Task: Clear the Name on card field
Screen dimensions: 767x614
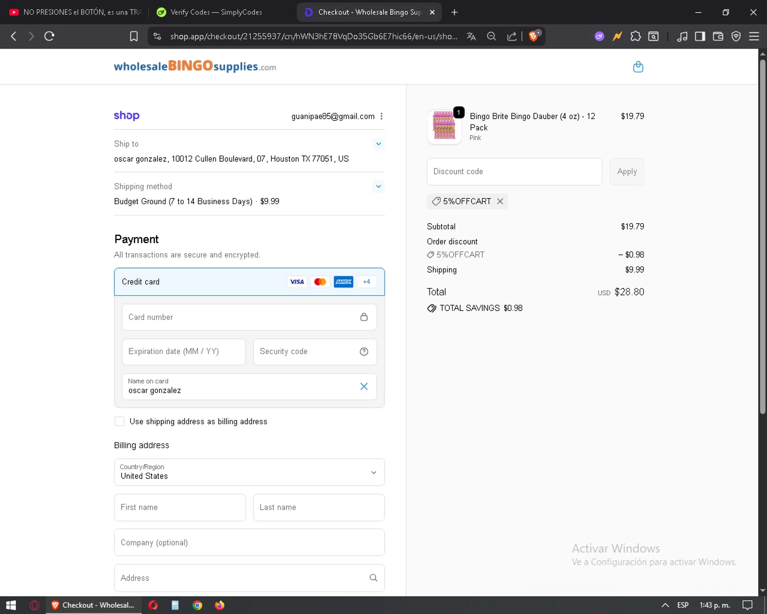Action: [x=364, y=386]
